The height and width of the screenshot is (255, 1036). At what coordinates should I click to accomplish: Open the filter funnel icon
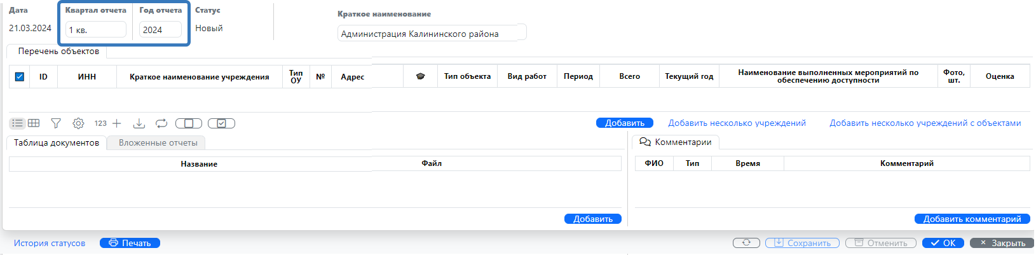click(56, 123)
